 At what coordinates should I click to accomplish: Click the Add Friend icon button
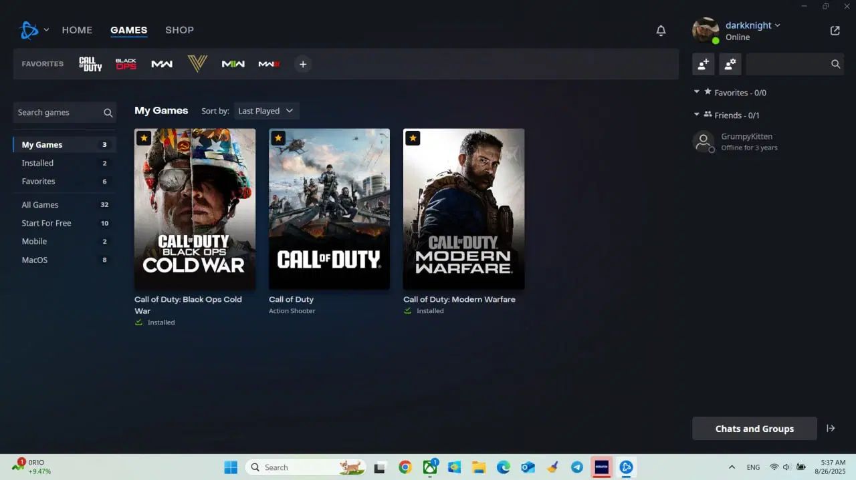click(x=704, y=64)
